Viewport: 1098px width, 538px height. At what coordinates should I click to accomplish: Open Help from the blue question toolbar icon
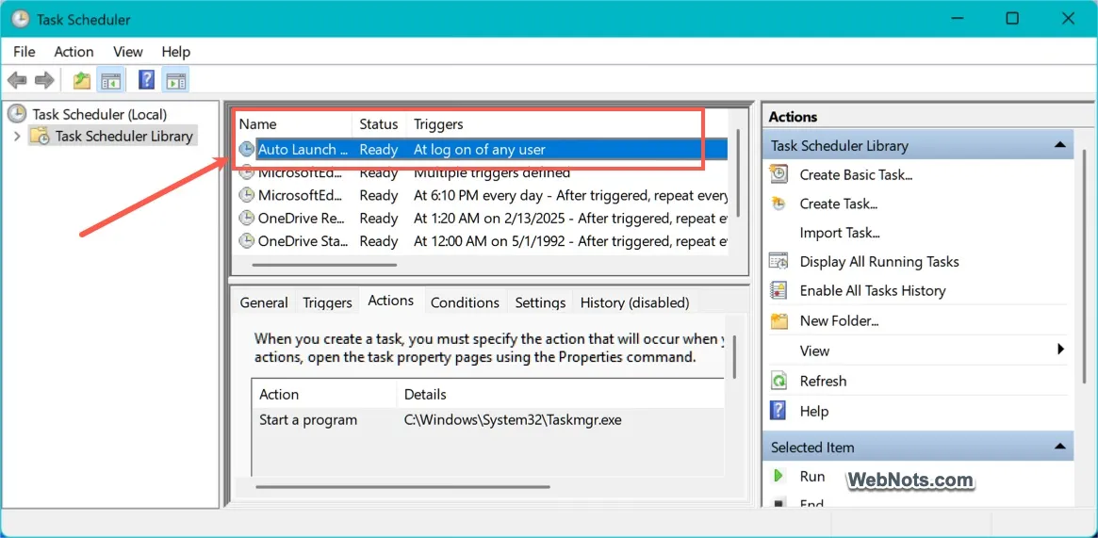146,80
